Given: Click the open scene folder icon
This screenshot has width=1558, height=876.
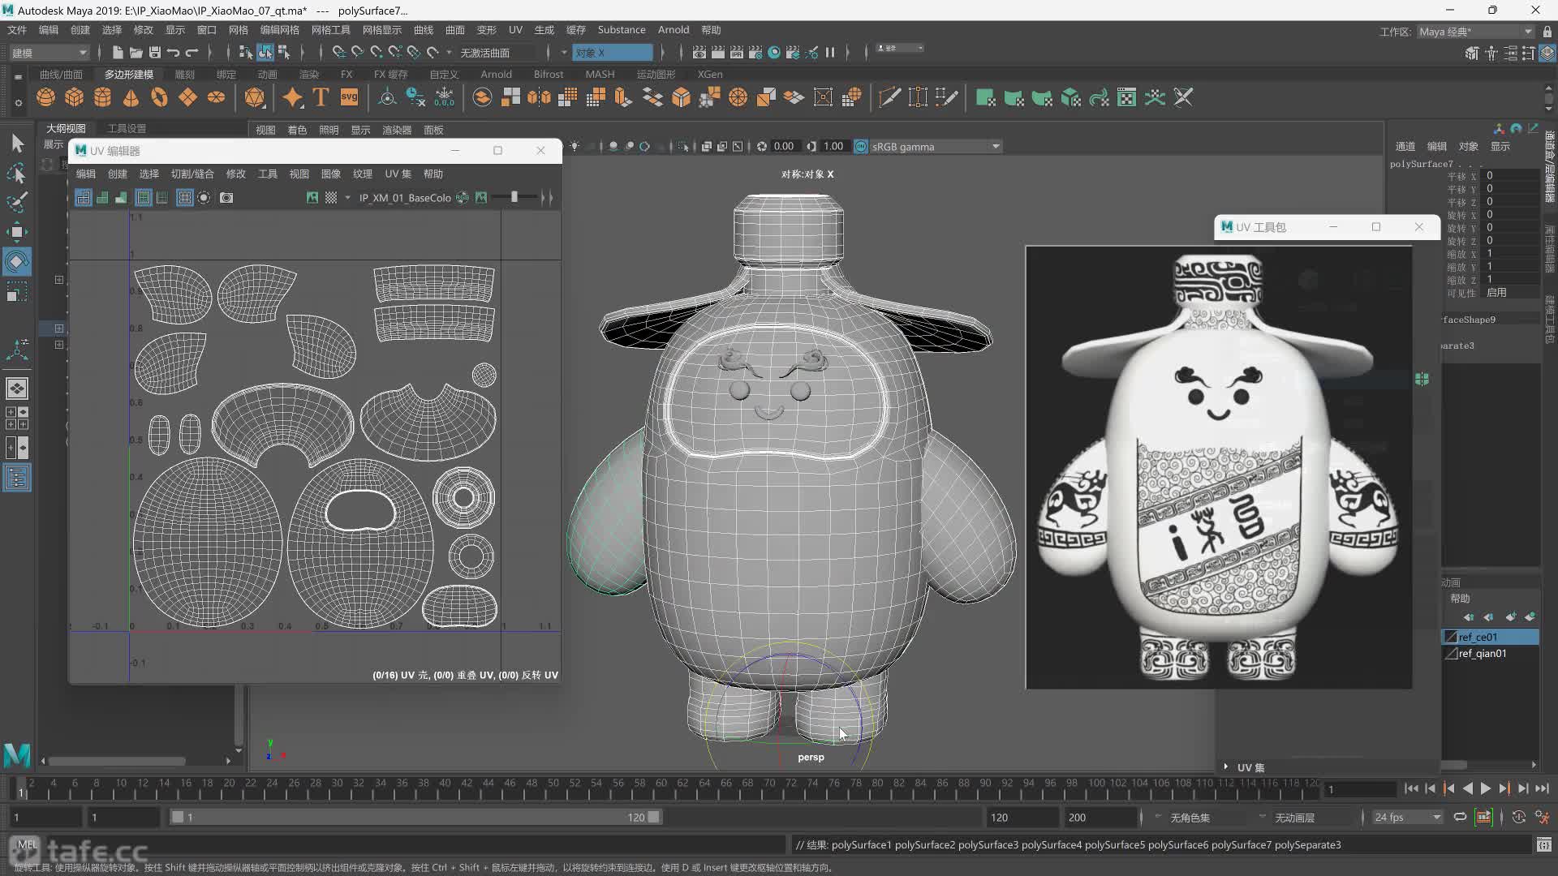Looking at the screenshot, I should tap(136, 53).
